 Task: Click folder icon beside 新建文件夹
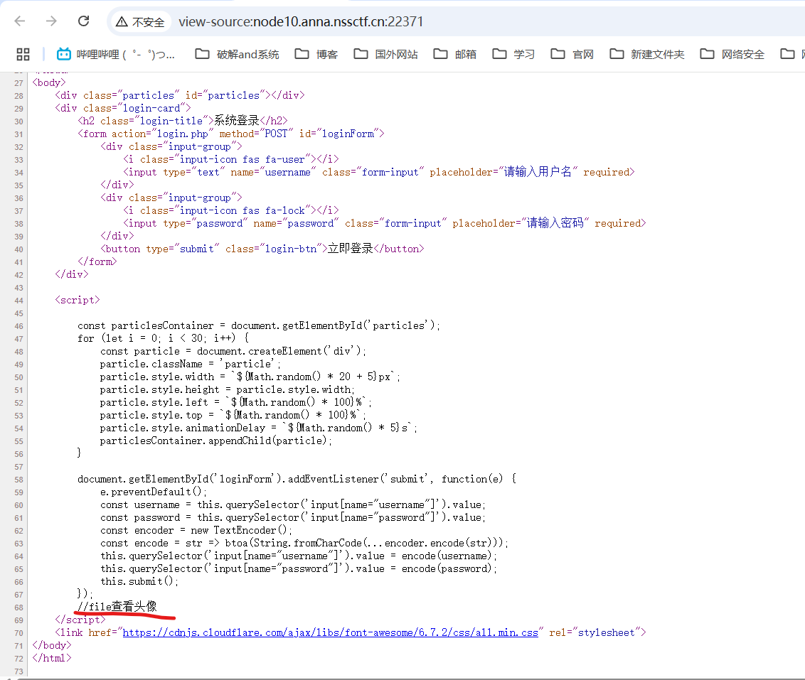pos(617,54)
